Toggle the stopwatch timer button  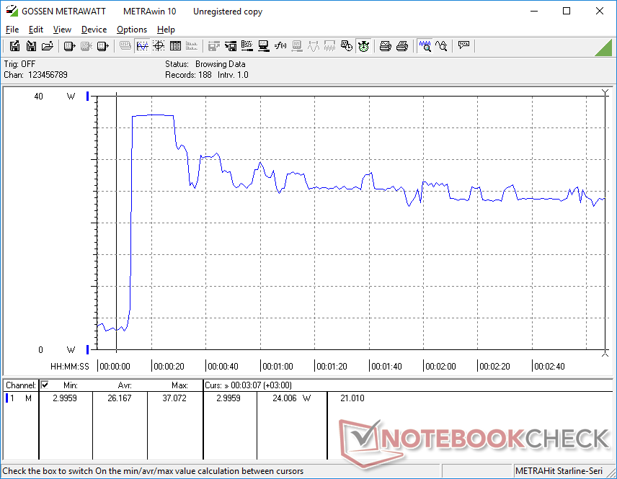tap(363, 46)
